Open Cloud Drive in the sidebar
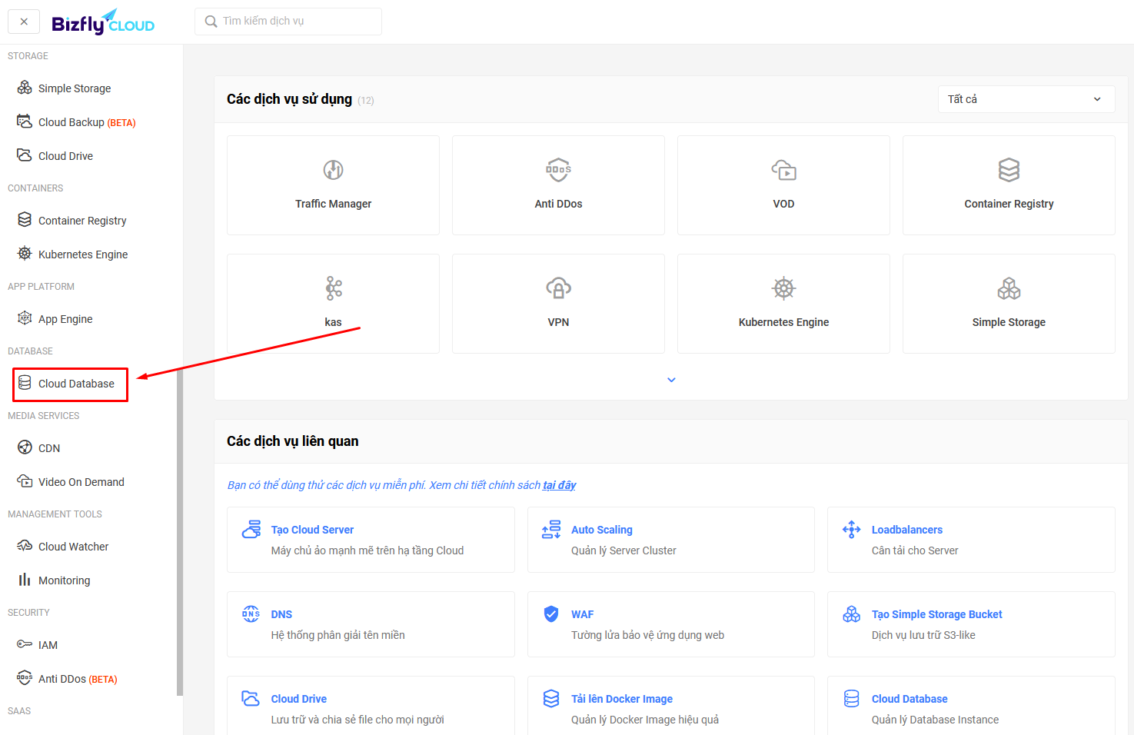The width and height of the screenshot is (1134, 735). pyautogui.click(x=65, y=156)
